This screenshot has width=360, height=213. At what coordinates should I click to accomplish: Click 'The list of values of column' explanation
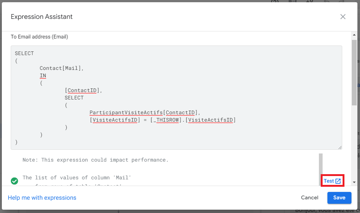tap(77, 177)
